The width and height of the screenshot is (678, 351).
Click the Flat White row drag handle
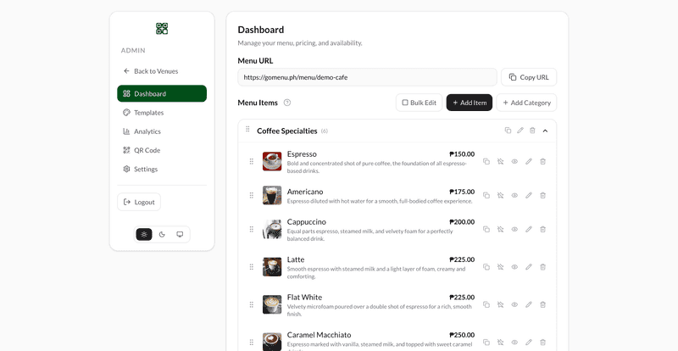coord(251,304)
